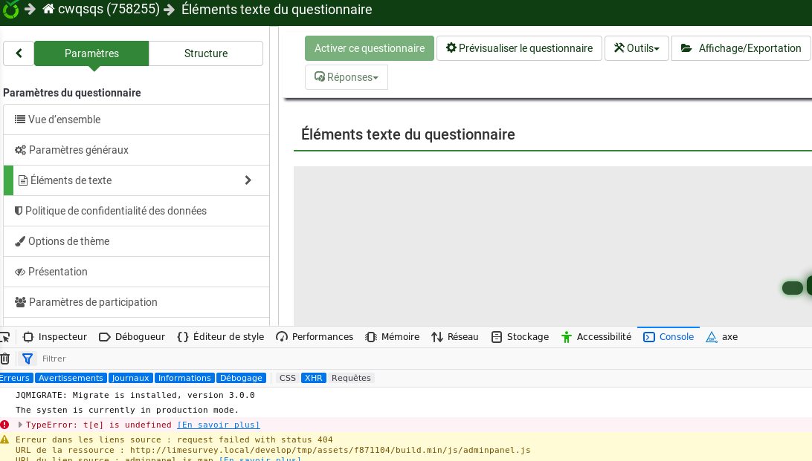Toggle the Erreurs console filter
Screen dimensions: 812x461
coord(15,378)
